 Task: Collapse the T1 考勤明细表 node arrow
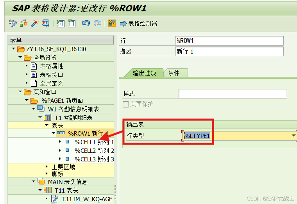[40, 117]
